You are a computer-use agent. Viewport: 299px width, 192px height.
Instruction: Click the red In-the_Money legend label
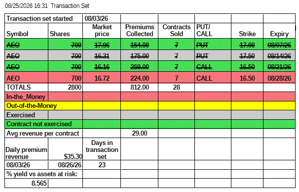coord(26,96)
